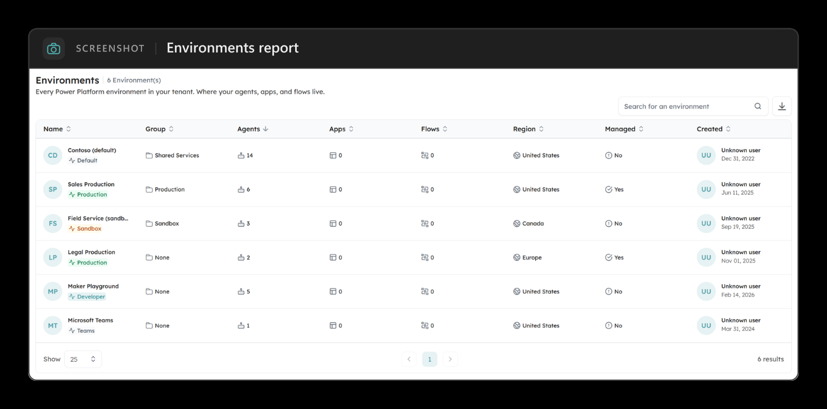Screen dimensions: 827x409
Task: Click the Jun 11, 2025 created date
Action: coord(737,193)
